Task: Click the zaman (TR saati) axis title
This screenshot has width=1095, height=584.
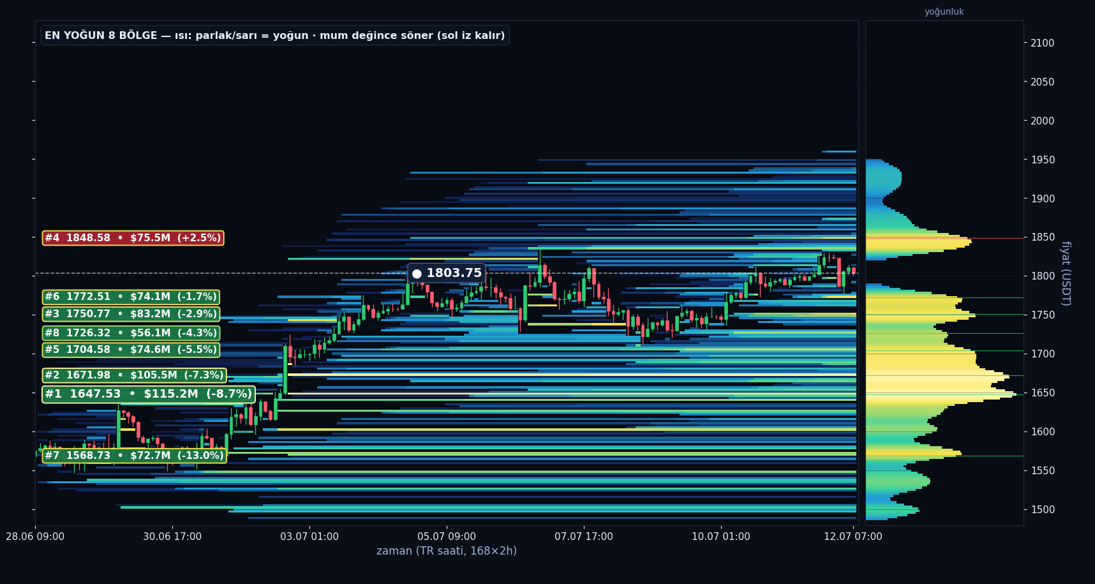Action: 447,551
